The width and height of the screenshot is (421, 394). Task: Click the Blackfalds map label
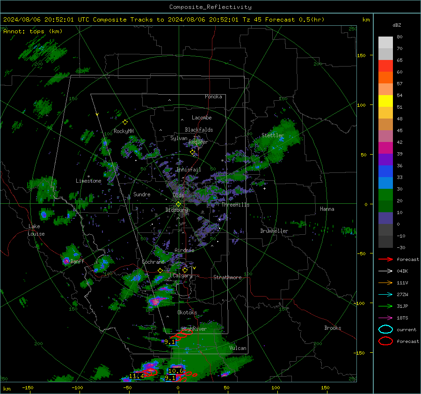click(x=199, y=130)
